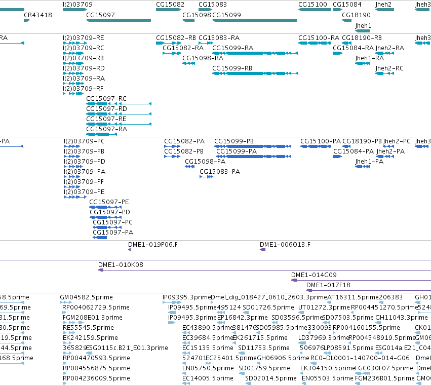Click transcript CG15097-RC
This screenshot has width=431, height=386.
click(119, 104)
